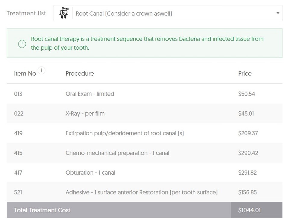
Task: Select the X-Ray - per film row
Action: (145, 114)
